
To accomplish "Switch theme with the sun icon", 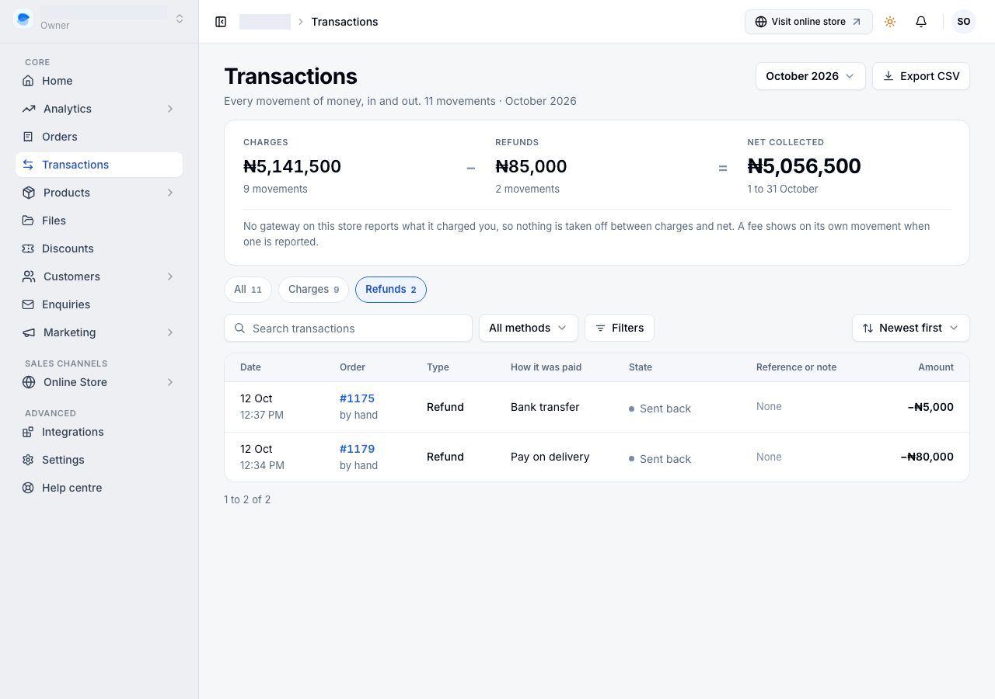I will pos(890,22).
